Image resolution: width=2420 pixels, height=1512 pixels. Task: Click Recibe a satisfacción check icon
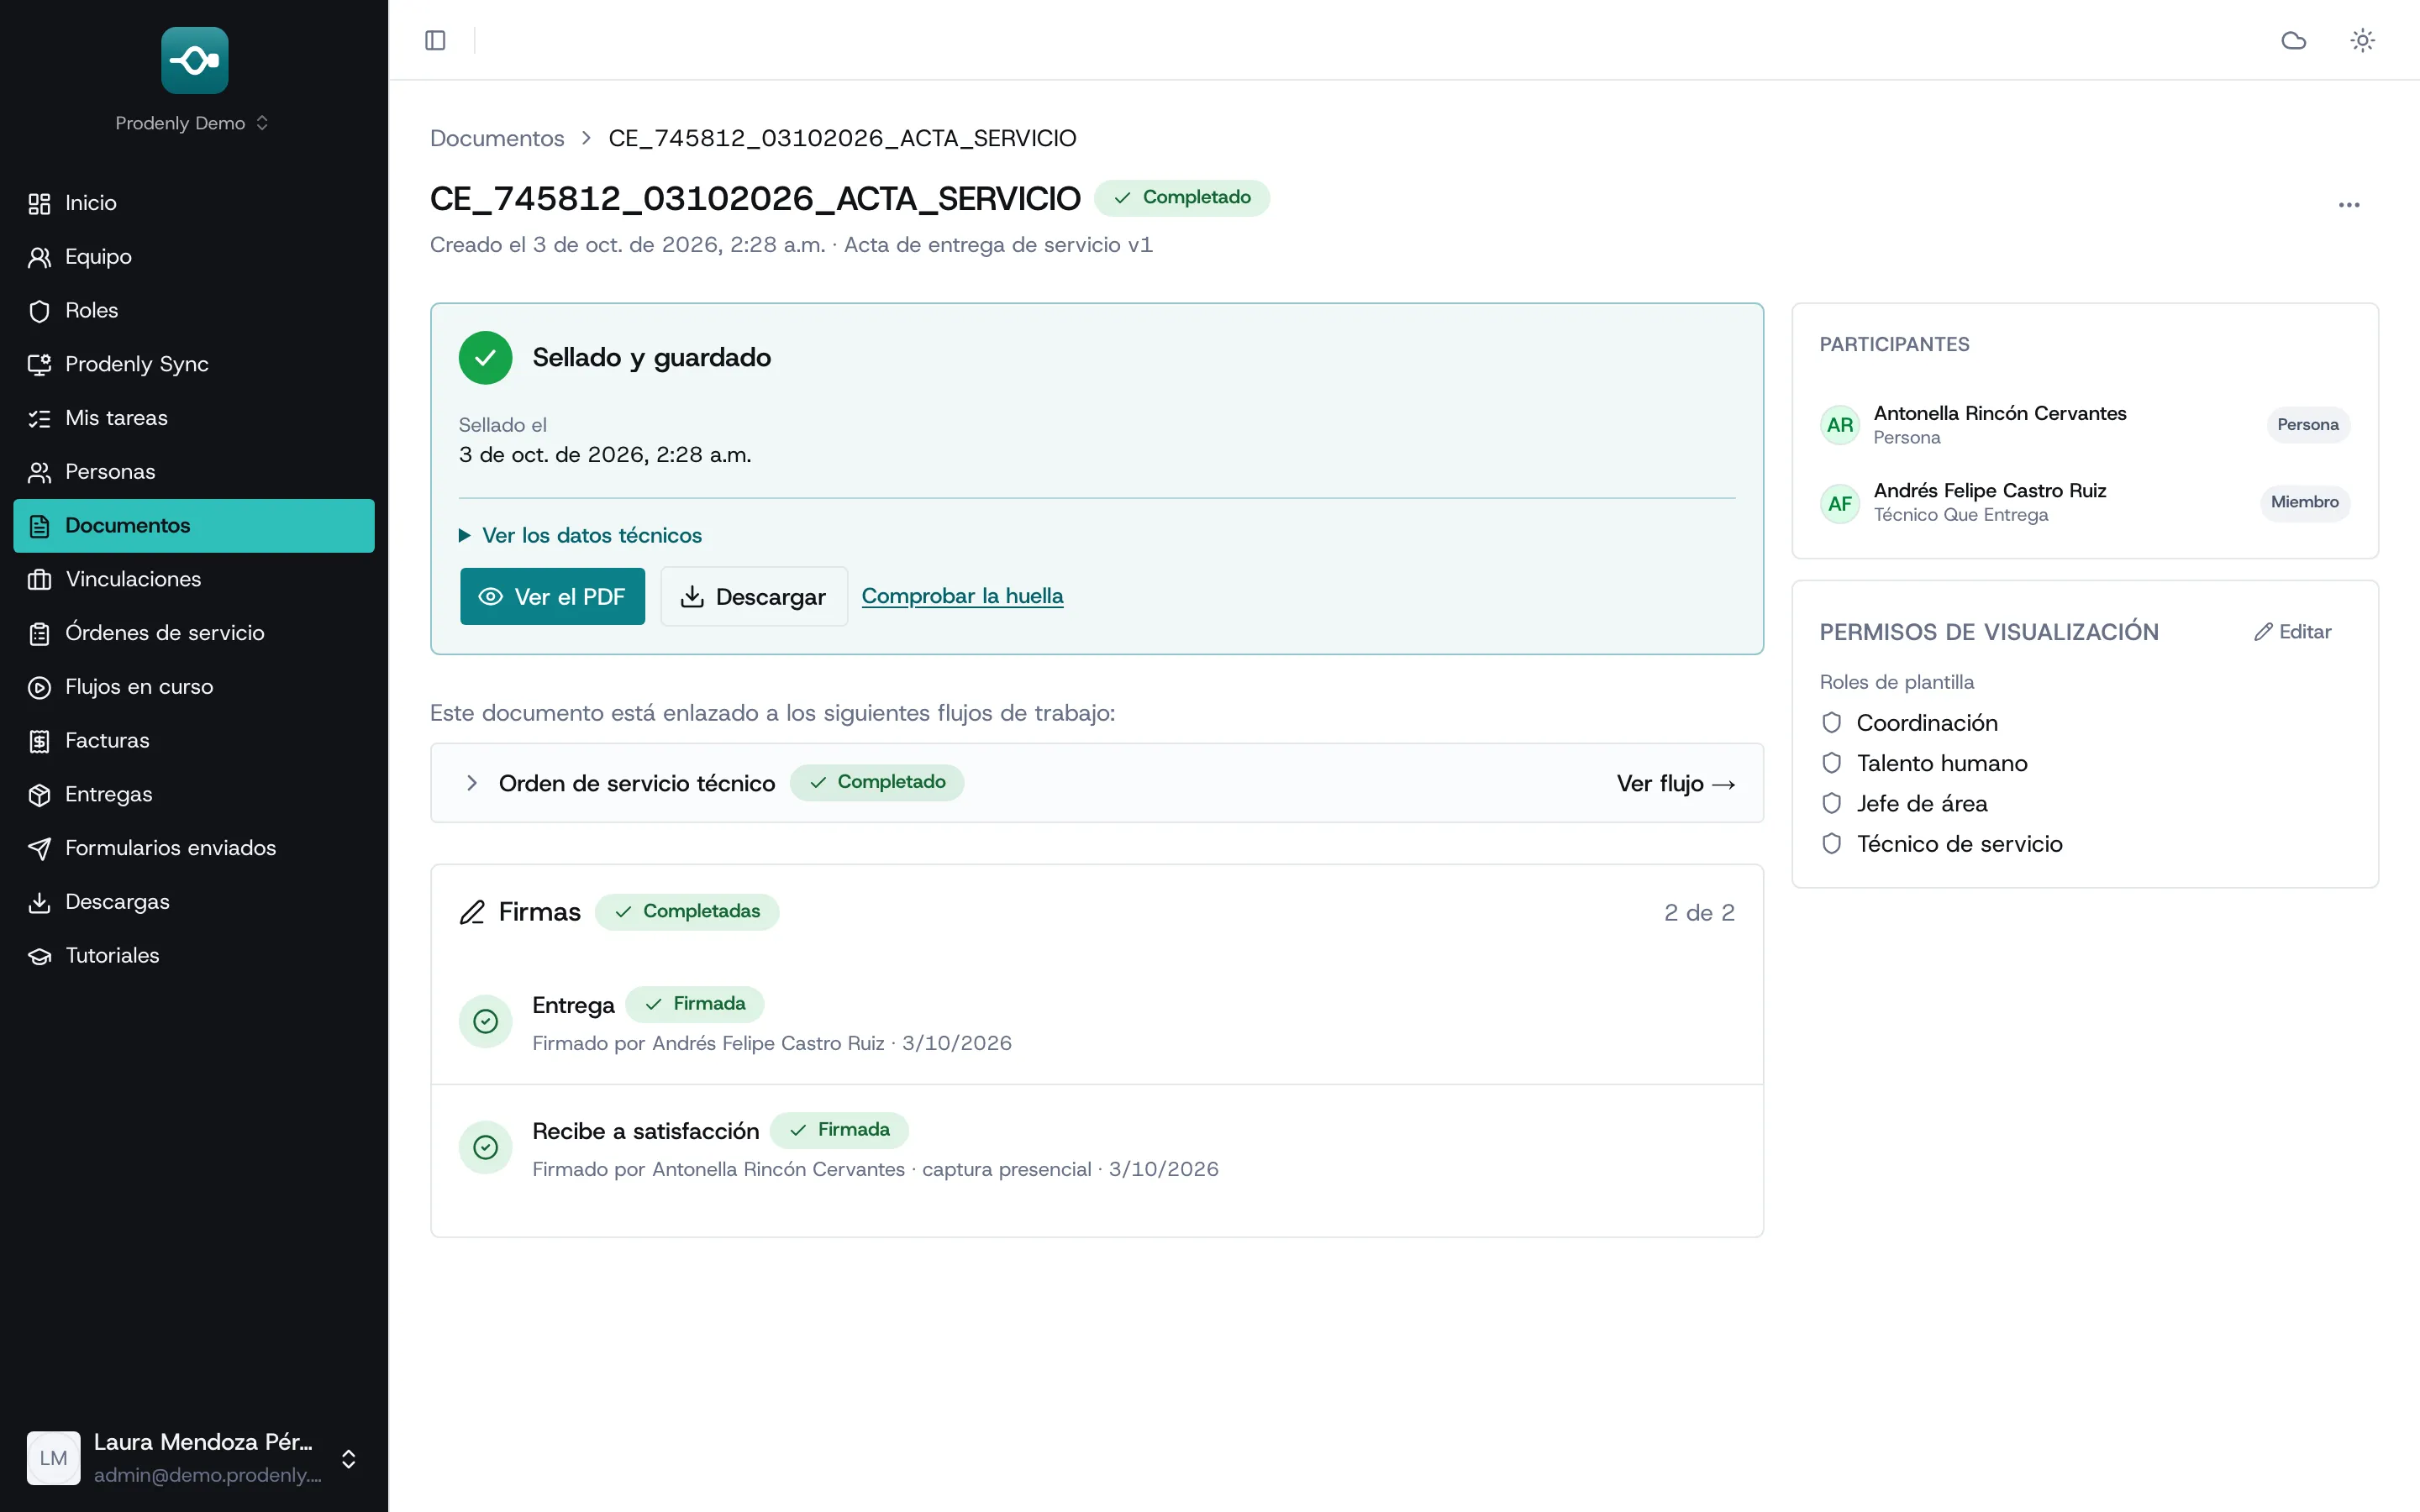point(485,1147)
